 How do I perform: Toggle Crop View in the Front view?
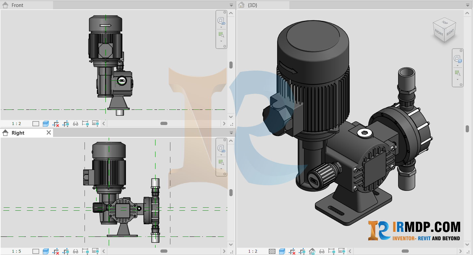coord(56,124)
